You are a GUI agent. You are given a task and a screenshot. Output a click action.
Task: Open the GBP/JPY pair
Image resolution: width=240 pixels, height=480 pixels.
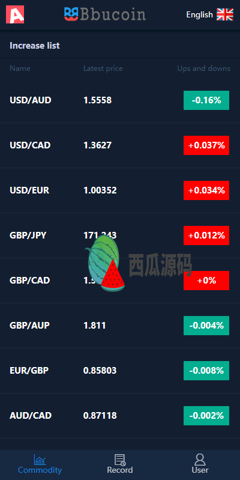pos(120,235)
